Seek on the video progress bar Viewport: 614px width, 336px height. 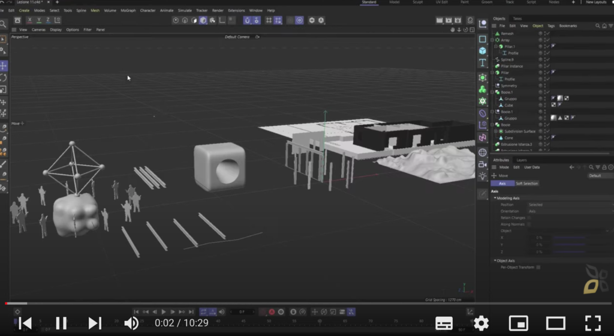pyautogui.click(x=307, y=303)
